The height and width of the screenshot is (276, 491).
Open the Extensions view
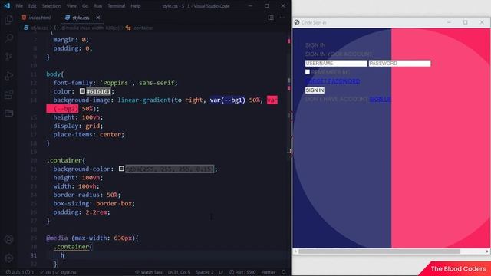coord(8,94)
